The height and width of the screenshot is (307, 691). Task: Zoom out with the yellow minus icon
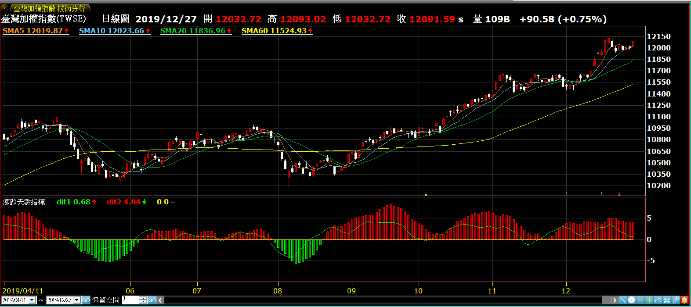(640, 300)
